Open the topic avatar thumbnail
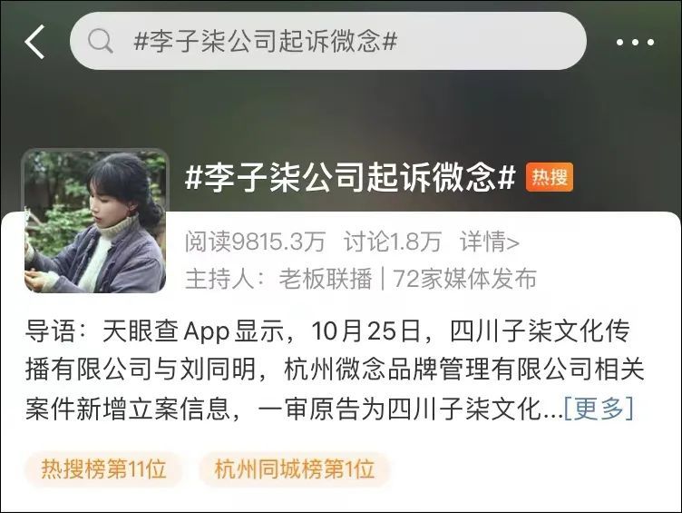Viewport: 682px width, 513px height. pyautogui.click(x=95, y=221)
